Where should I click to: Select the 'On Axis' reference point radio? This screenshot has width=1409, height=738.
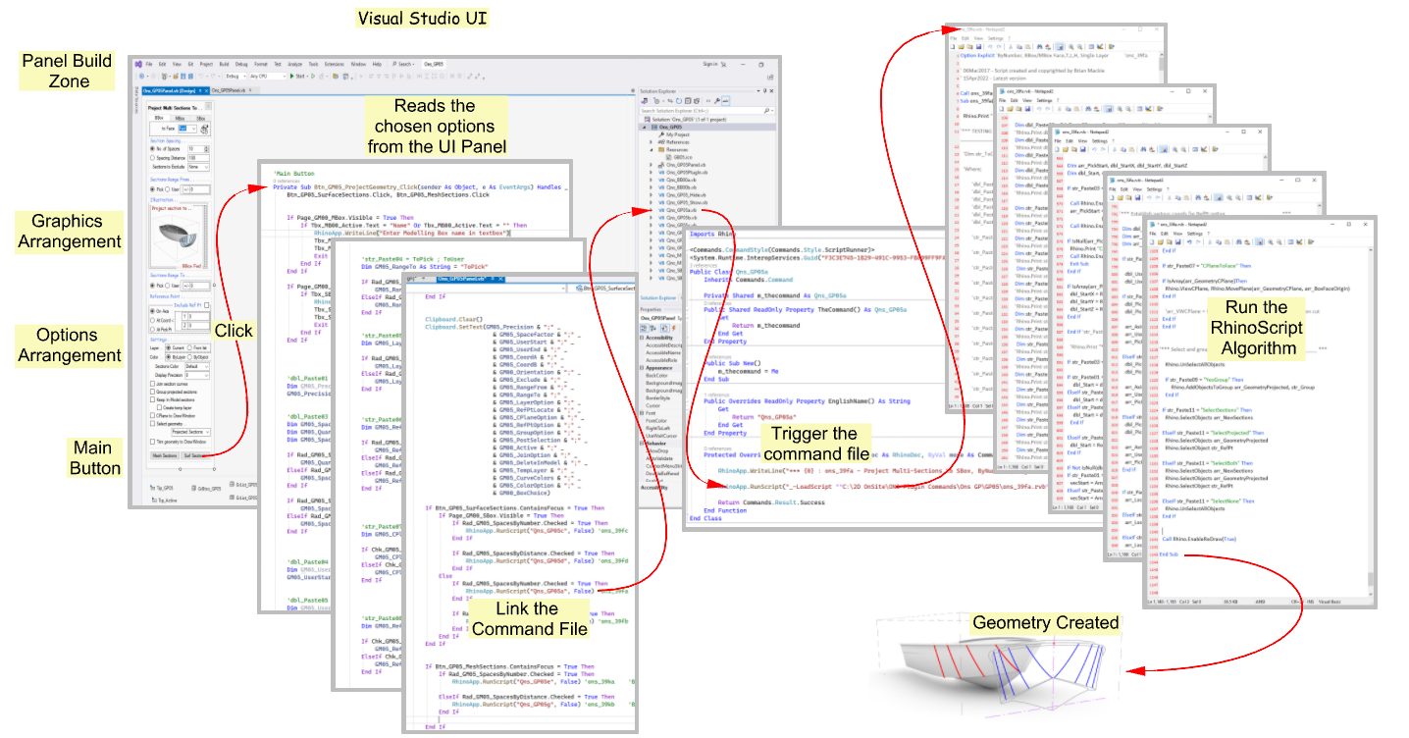[152, 311]
